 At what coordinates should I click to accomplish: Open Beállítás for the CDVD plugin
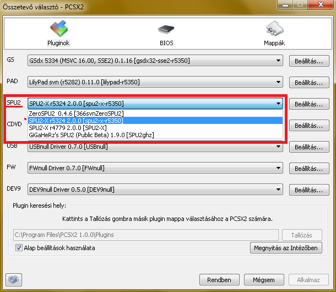(309, 126)
